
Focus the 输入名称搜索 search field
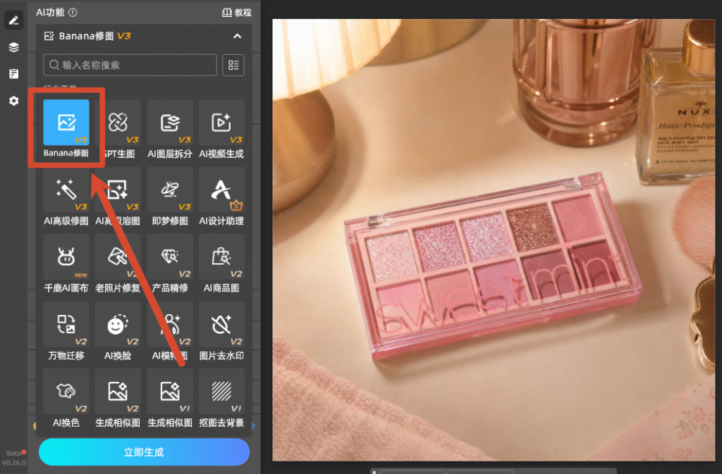coord(130,66)
